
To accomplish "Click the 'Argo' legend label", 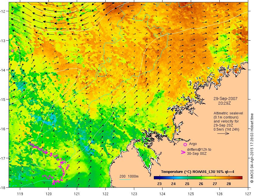I will point(193,144).
